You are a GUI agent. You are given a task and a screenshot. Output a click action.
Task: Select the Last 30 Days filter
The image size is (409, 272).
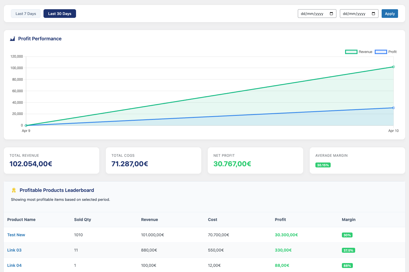click(x=60, y=14)
